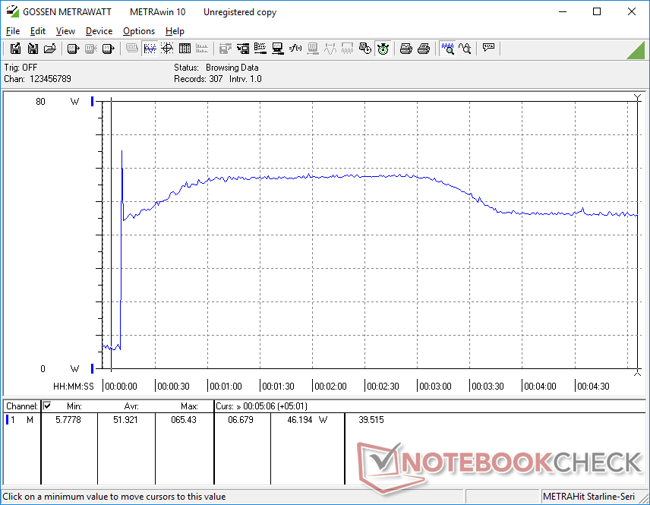650x505 pixels.
Task: Click the Curs: 00:05:06 (+05:01) header
Action: 261,406
